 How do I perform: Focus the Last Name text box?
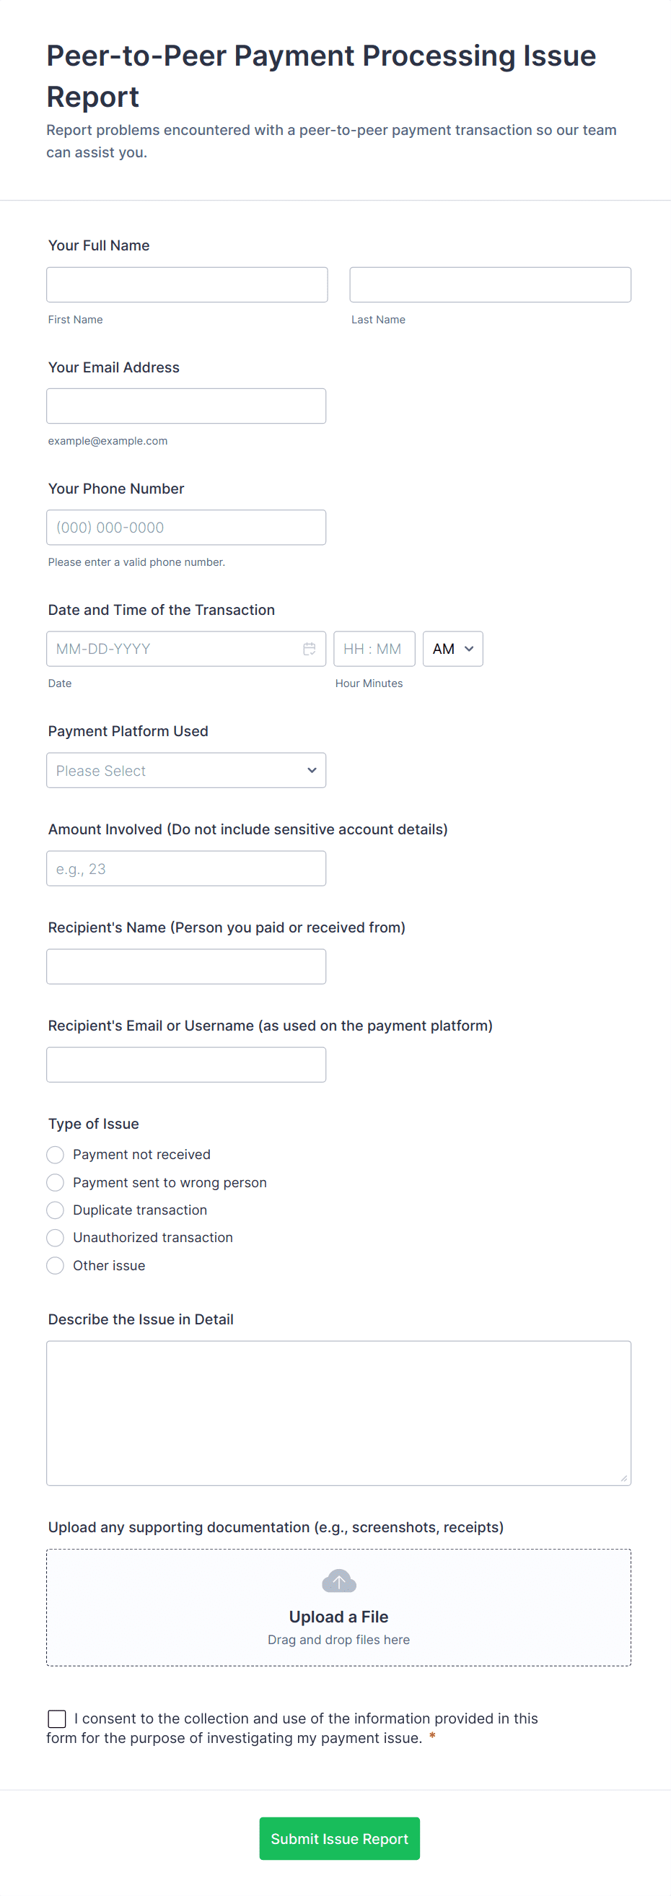click(490, 285)
